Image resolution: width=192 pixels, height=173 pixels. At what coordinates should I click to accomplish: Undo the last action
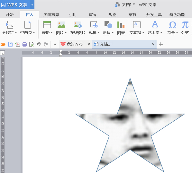(39, 44)
